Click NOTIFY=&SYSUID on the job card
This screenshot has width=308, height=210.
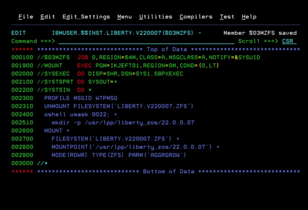234,57
